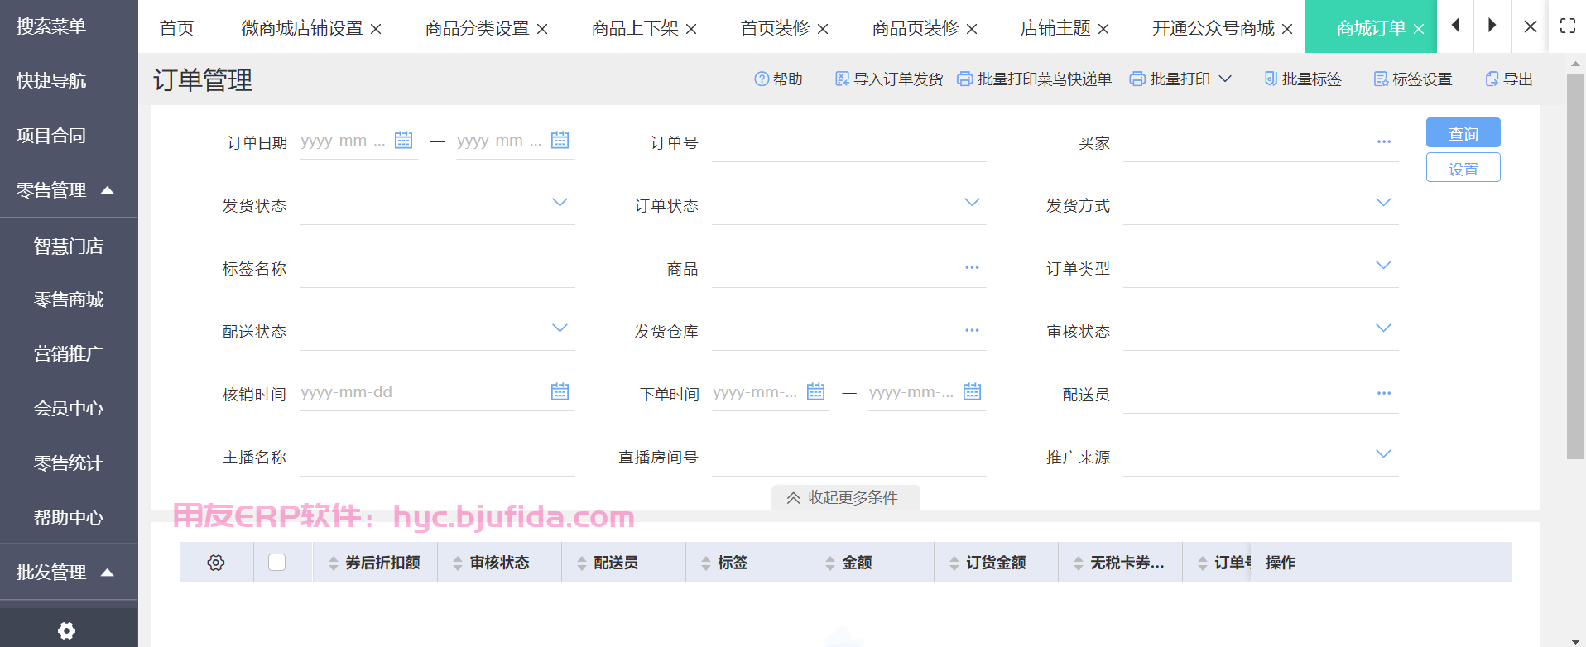Open 零售商城 in sidebar
Viewport: 1586px width, 647px height.
click(x=69, y=300)
